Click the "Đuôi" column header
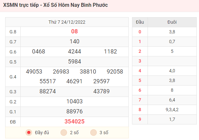199x140 pixels. pyautogui.click(x=172, y=22)
